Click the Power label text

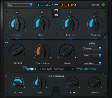tap(96, 5)
